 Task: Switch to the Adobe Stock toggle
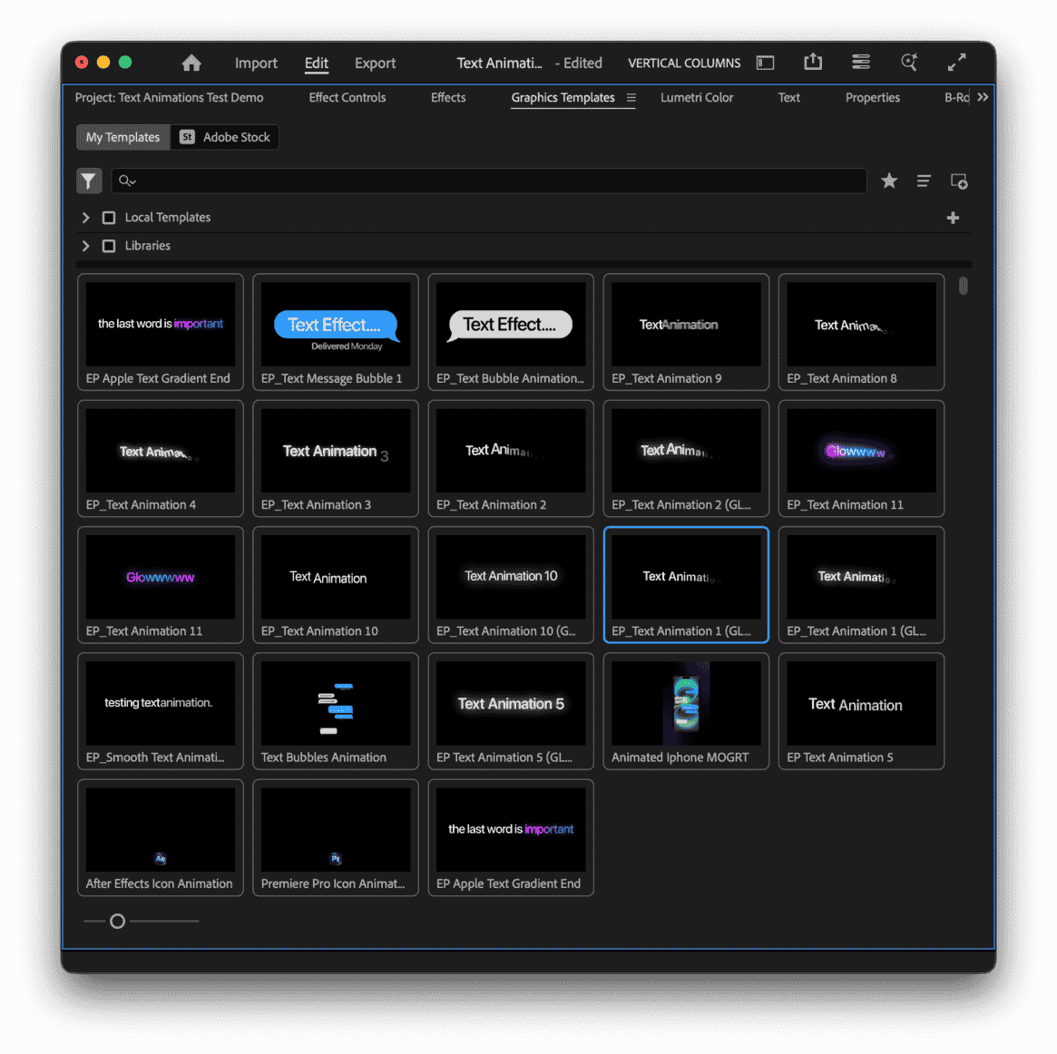pyautogui.click(x=225, y=137)
